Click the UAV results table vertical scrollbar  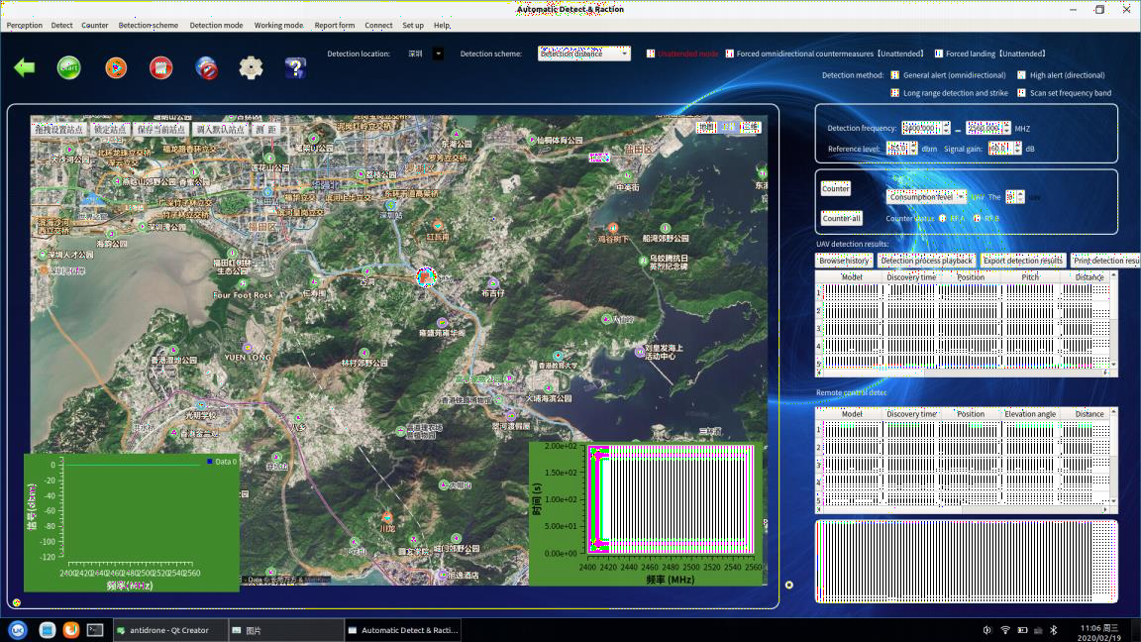point(1113,320)
